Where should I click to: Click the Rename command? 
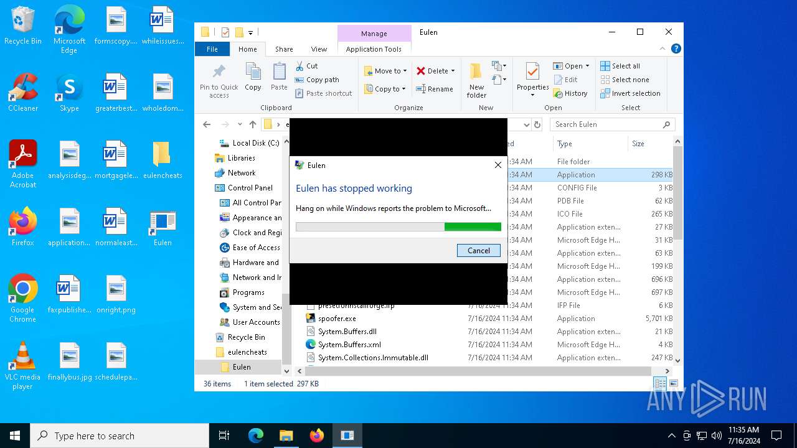[x=435, y=89]
